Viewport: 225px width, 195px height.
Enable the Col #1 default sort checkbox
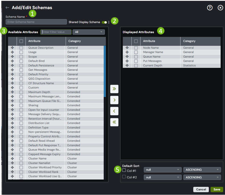(124, 170)
